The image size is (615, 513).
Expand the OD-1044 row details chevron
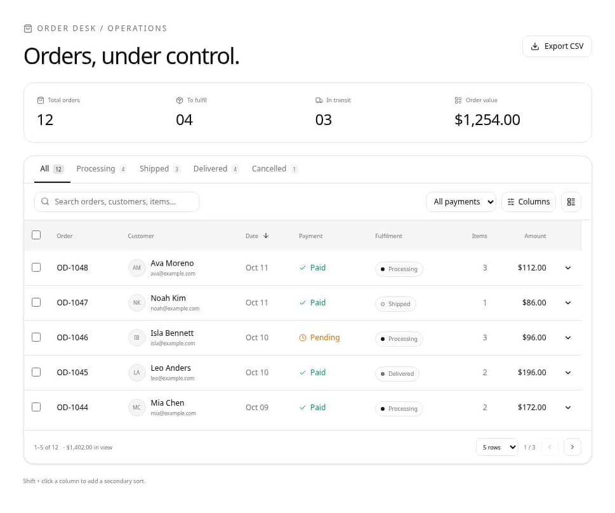click(x=568, y=408)
